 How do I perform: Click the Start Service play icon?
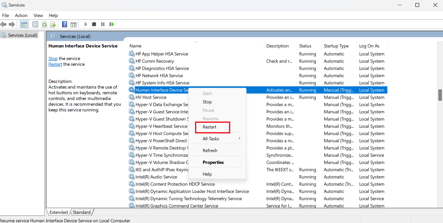[85, 24]
